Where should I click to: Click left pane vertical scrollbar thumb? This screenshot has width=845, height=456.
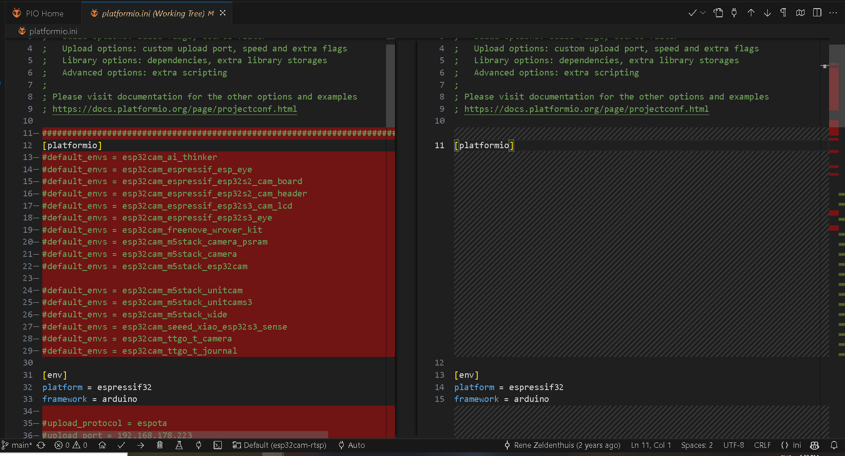click(x=390, y=85)
